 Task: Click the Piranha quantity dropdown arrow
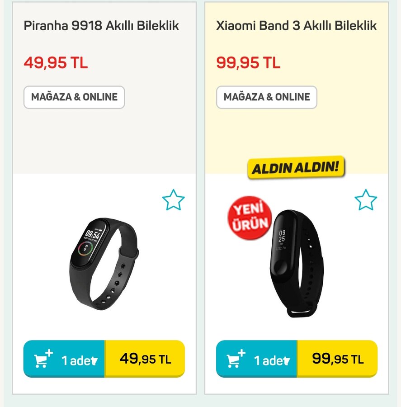(95, 361)
